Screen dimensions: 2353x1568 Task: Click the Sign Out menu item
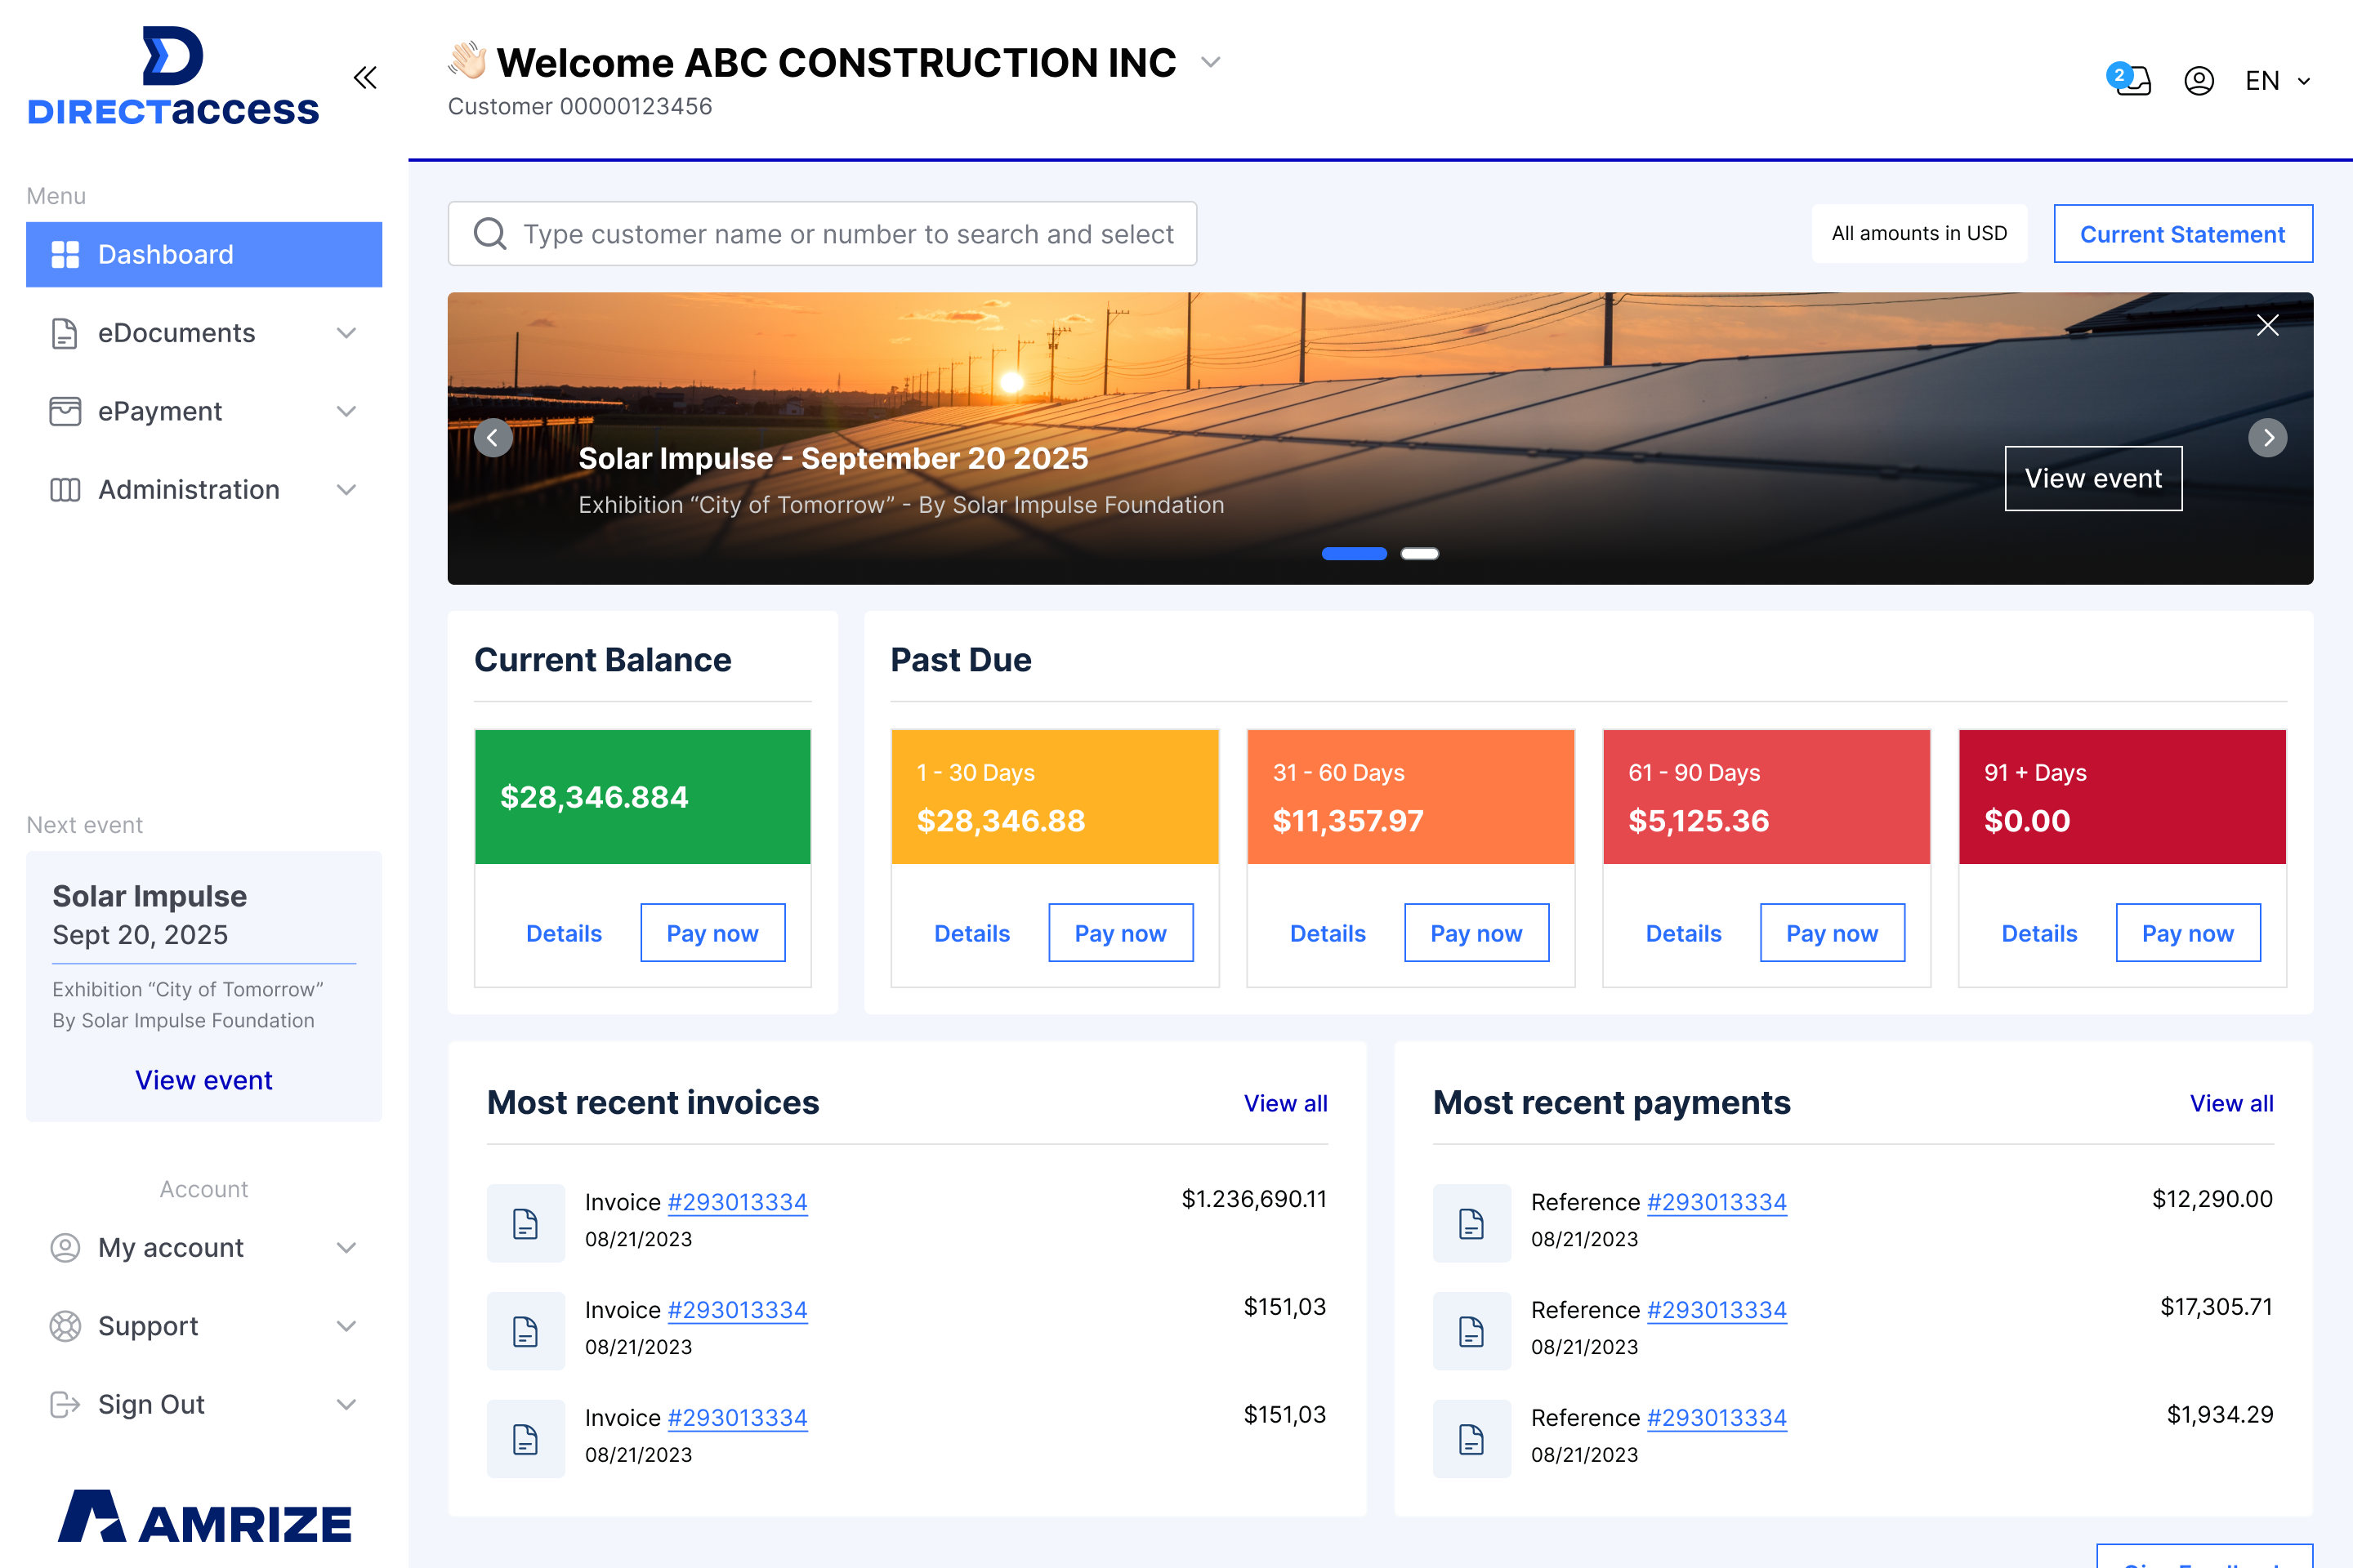[x=204, y=1404]
